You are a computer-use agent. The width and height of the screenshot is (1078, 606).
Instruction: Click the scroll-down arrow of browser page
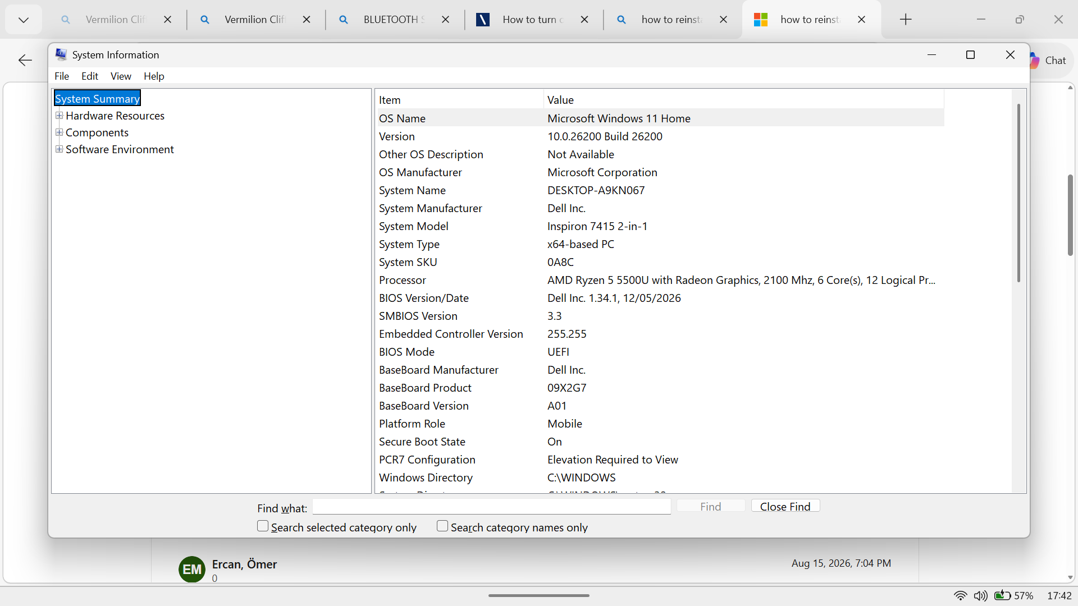[1070, 577]
